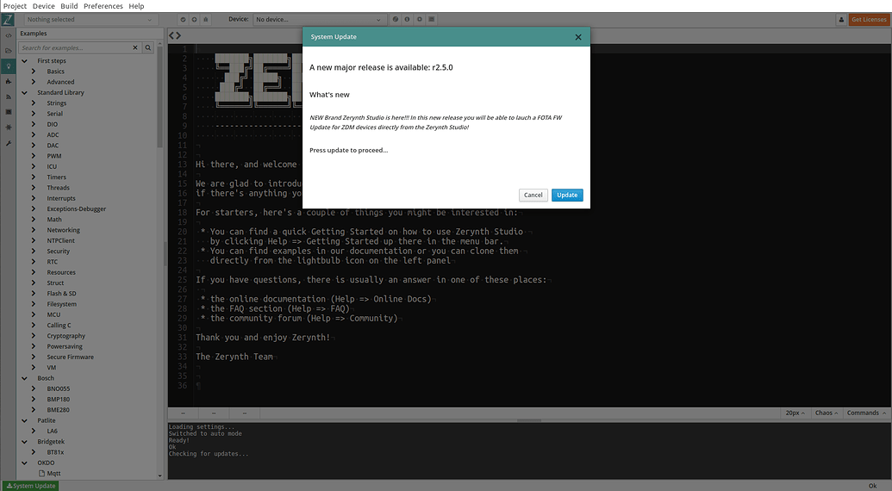892x491 pixels.
Task: Expand the BNO055 folder
Action: [x=34, y=388]
